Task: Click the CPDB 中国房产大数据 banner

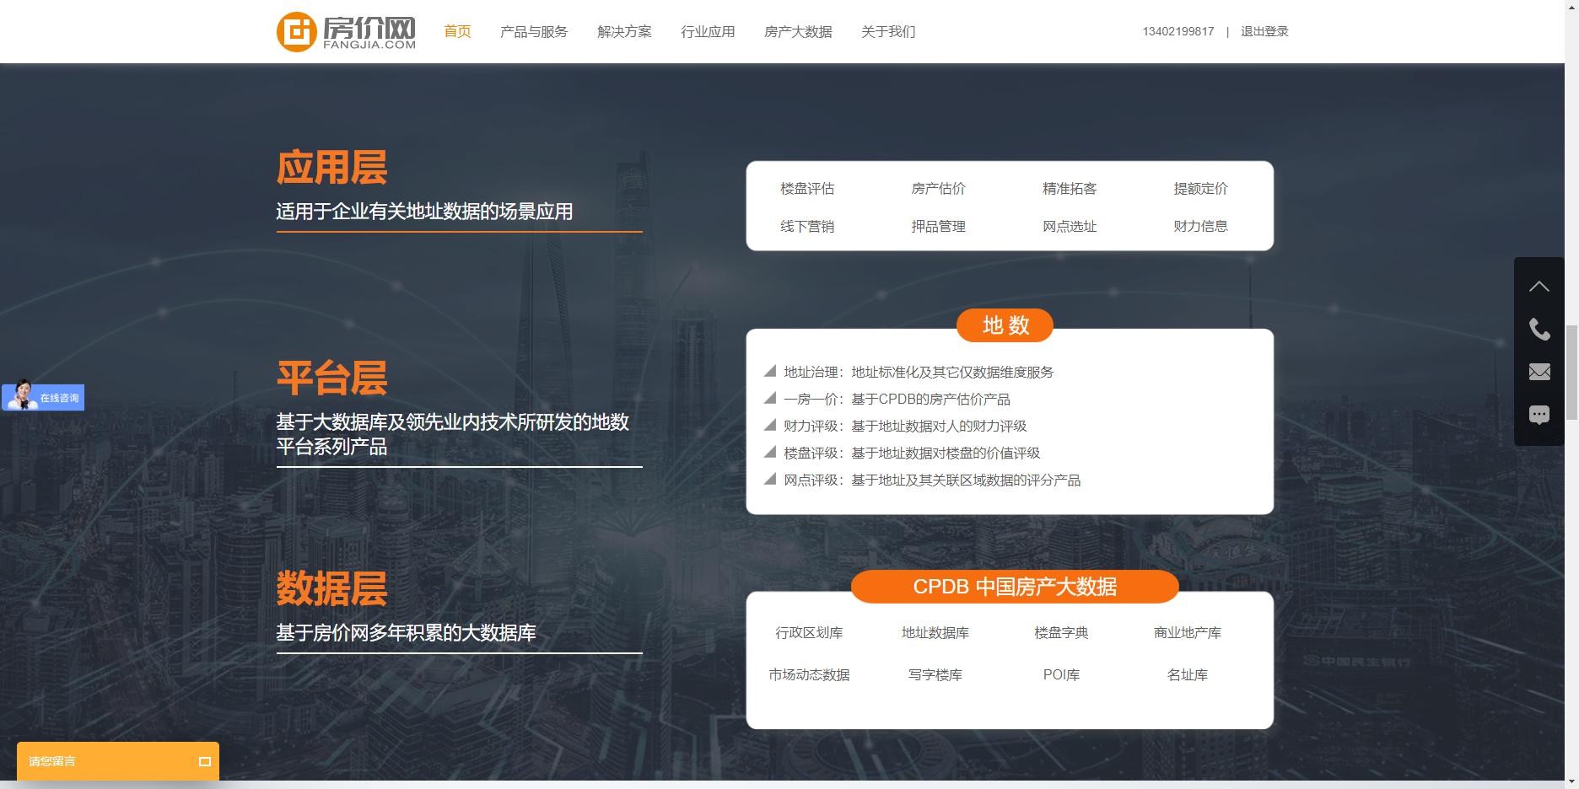Action: 1014,587
